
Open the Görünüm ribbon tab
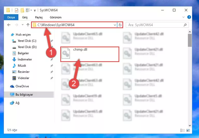56,17
